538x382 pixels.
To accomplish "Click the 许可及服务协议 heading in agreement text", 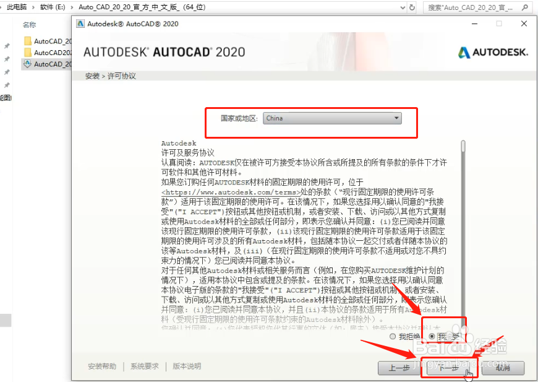I will tap(188, 153).
